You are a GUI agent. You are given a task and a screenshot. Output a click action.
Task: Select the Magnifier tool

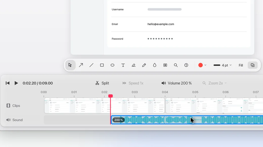[176, 65]
